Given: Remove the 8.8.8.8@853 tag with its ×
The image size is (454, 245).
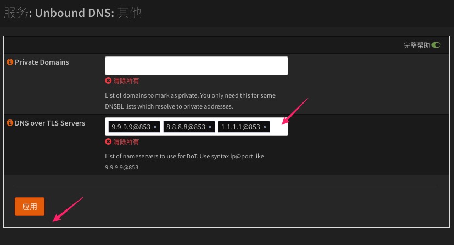Looking at the screenshot, I should [x=210, y=127].
